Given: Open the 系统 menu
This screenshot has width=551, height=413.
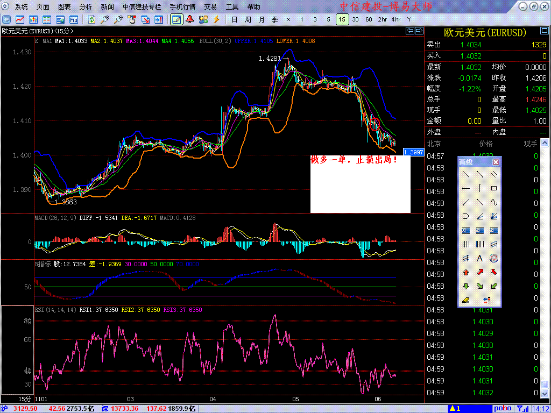Looking at the screenshot, I should [x=22, y=6].
